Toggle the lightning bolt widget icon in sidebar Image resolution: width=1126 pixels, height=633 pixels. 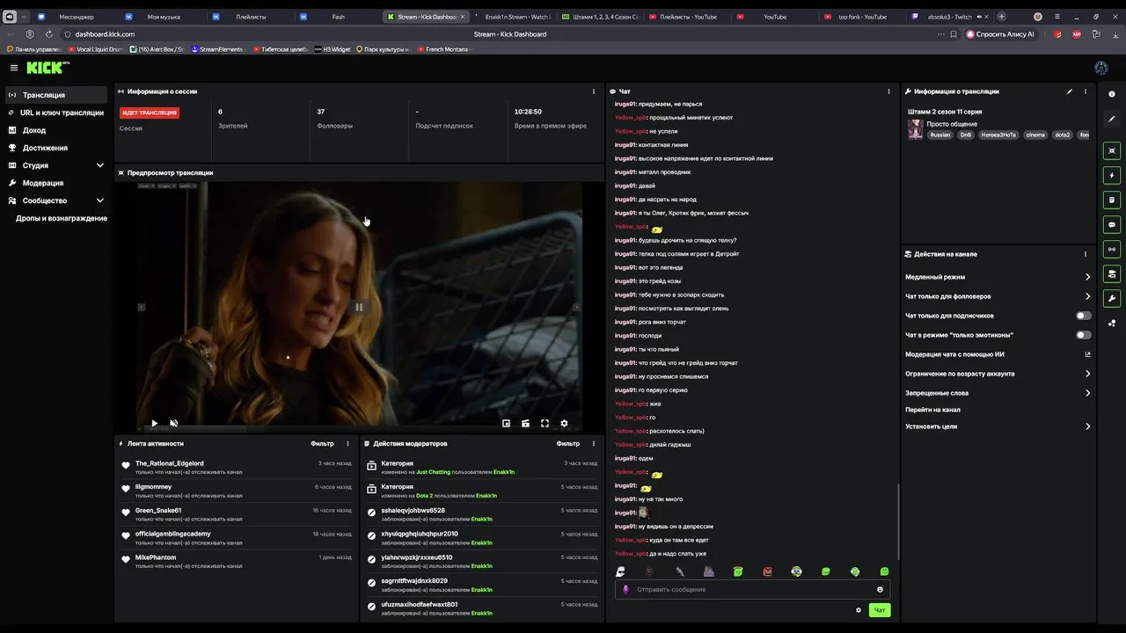click(x=1112, y=175)
